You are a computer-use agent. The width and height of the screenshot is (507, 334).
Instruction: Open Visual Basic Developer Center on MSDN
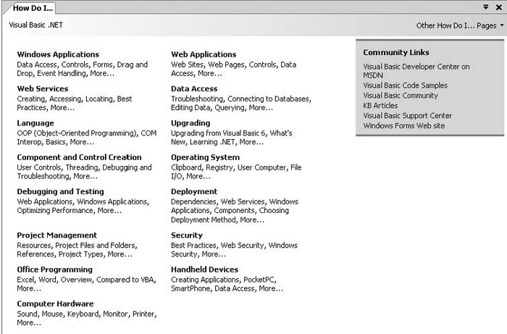tap(416, 71)
